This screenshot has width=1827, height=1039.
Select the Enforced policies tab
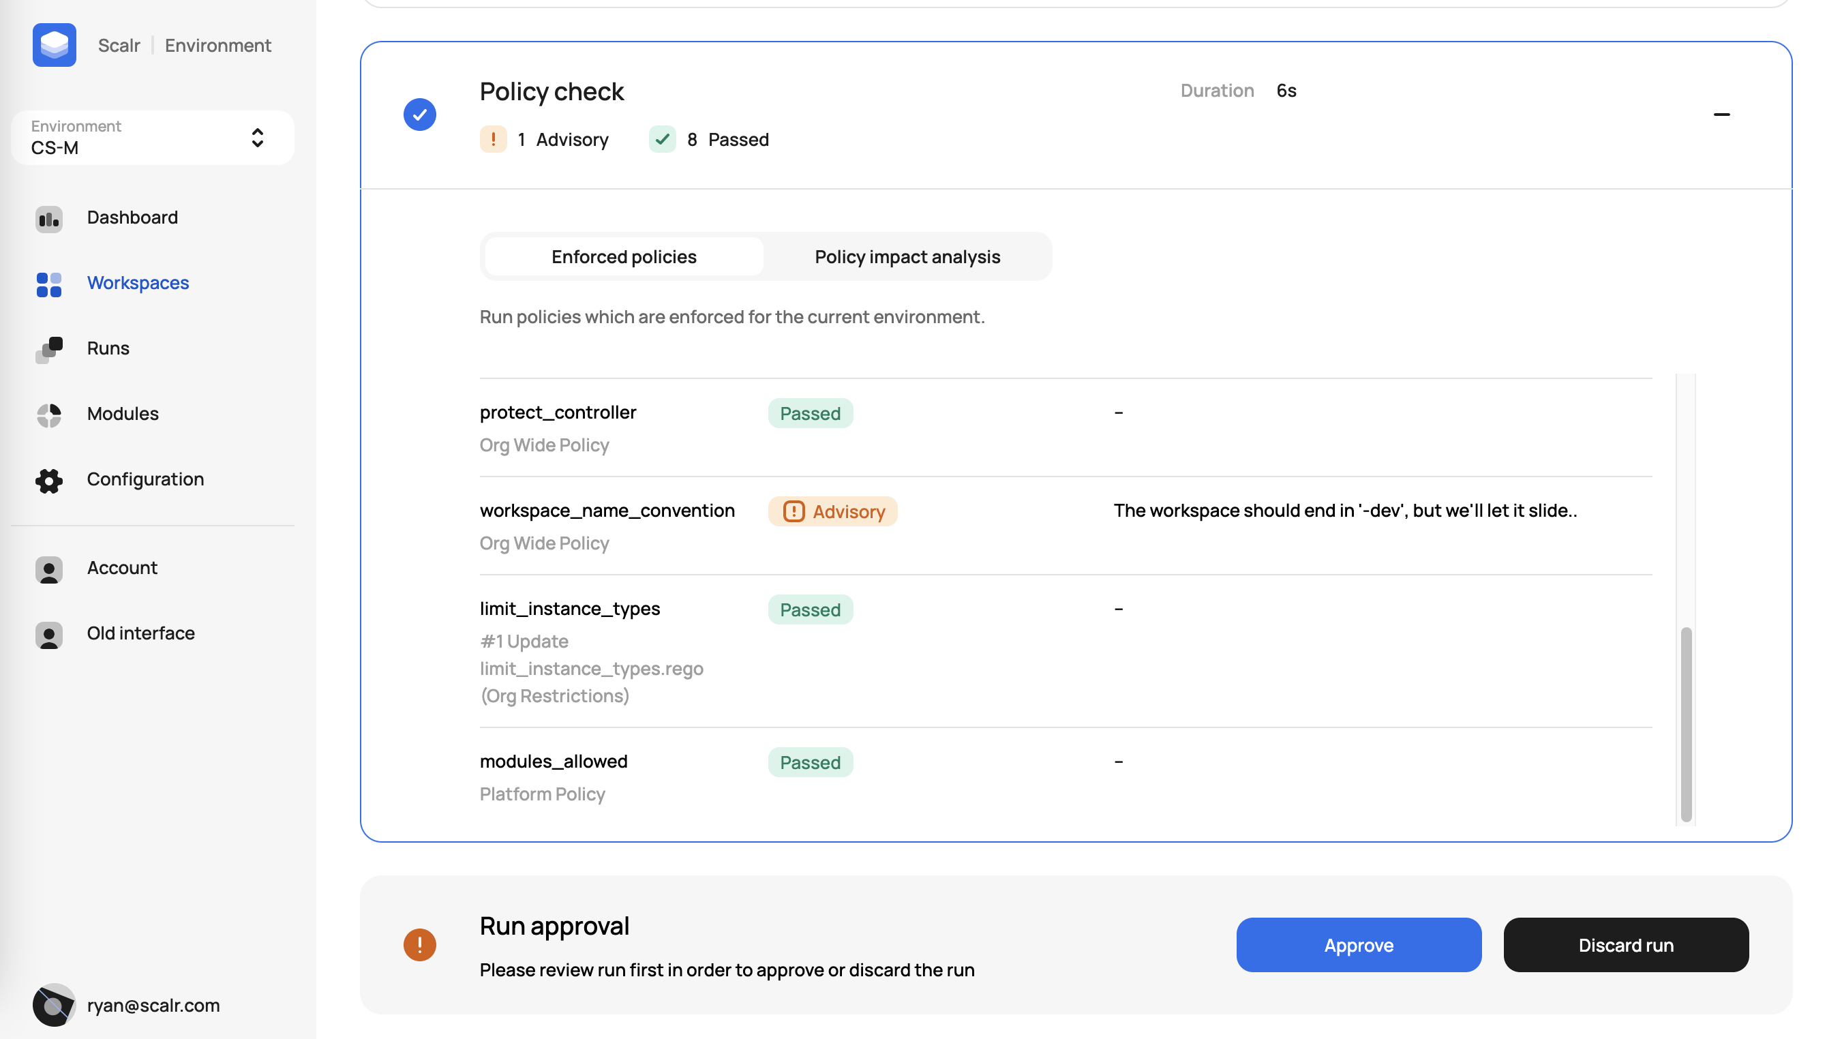click(624, 257)
